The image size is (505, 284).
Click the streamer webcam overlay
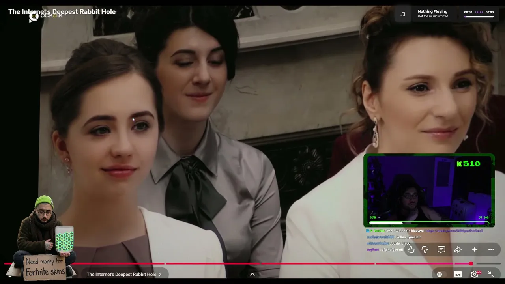[429, 191]
